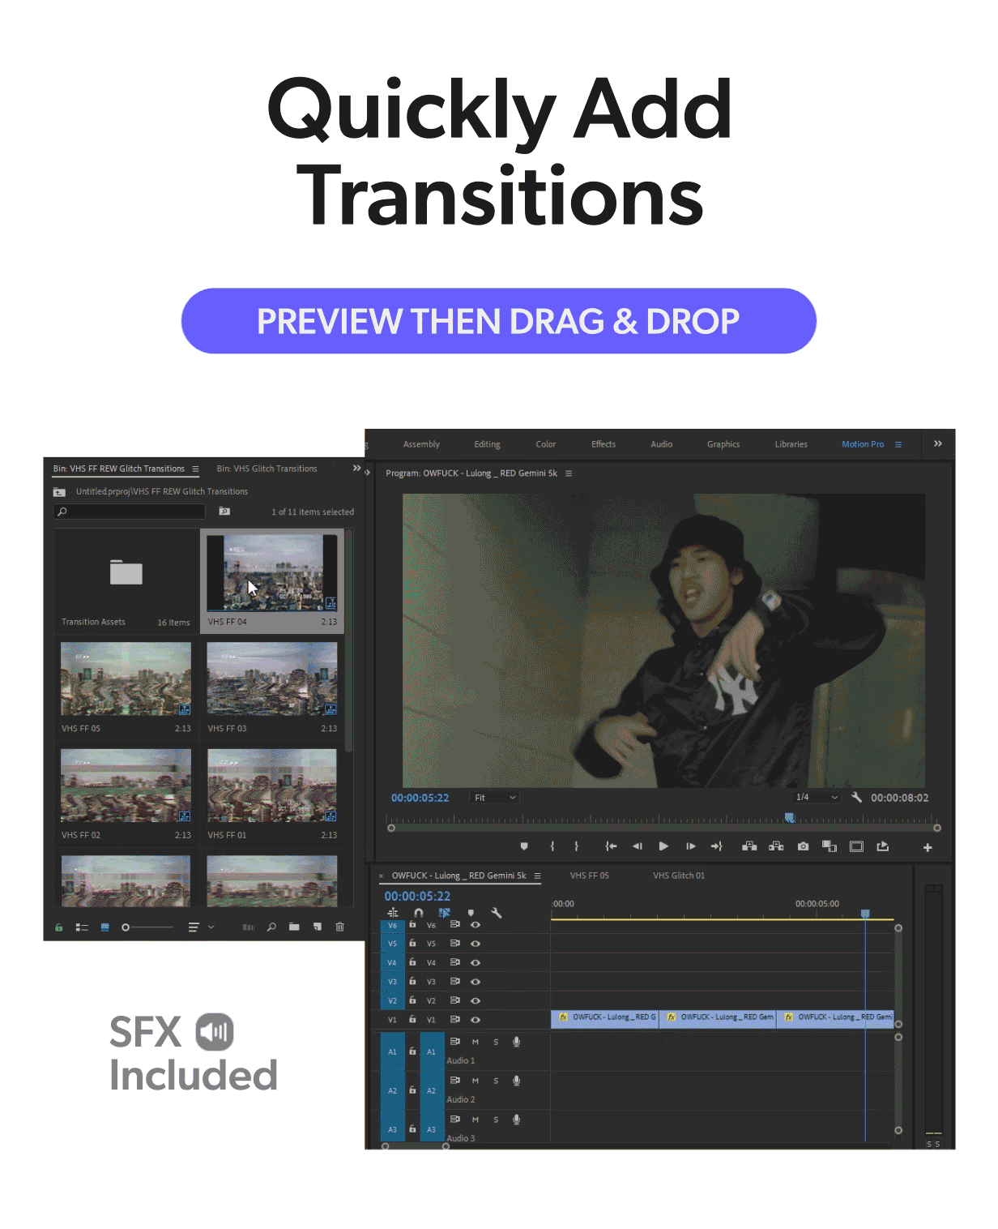
Task: Toggle lock on track V2
Action: point(412,1000)
